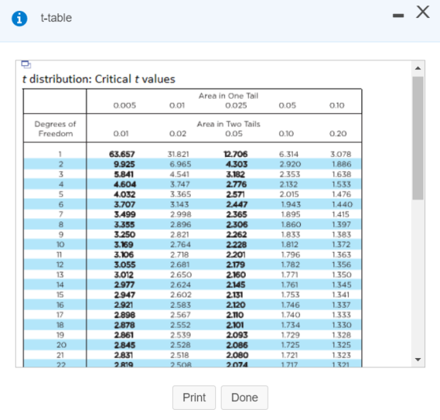The width and height of the screenshot is (440, 420).
Task: Click the value 4.604
Action: pos(125,184)
